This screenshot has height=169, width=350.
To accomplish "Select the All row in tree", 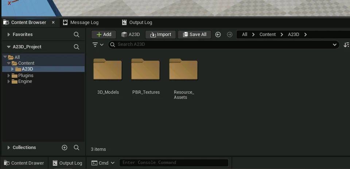I will pos(43,57).
